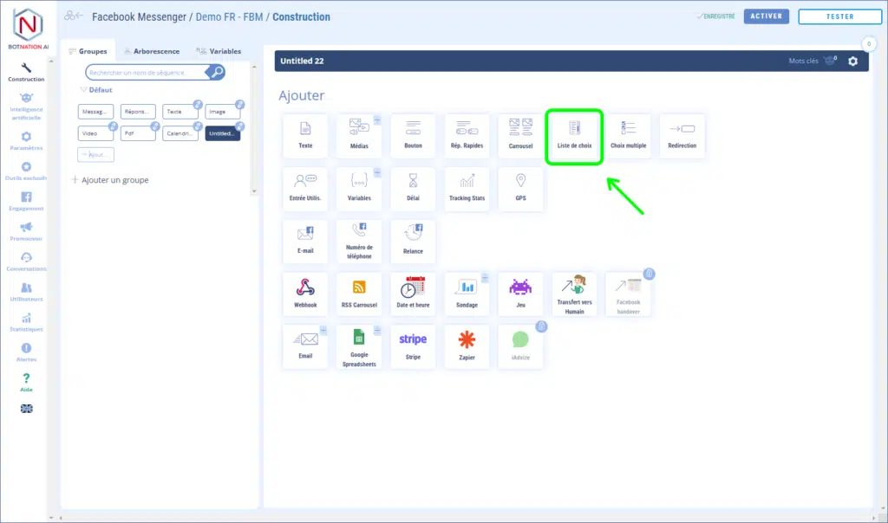The height and width of the screenshot is (523, 888).
Task: Insert a Zapier integration block
Action: [x=467, y=346]
